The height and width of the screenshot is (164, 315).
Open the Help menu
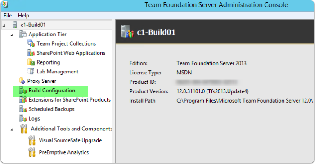tap(23, 16)
